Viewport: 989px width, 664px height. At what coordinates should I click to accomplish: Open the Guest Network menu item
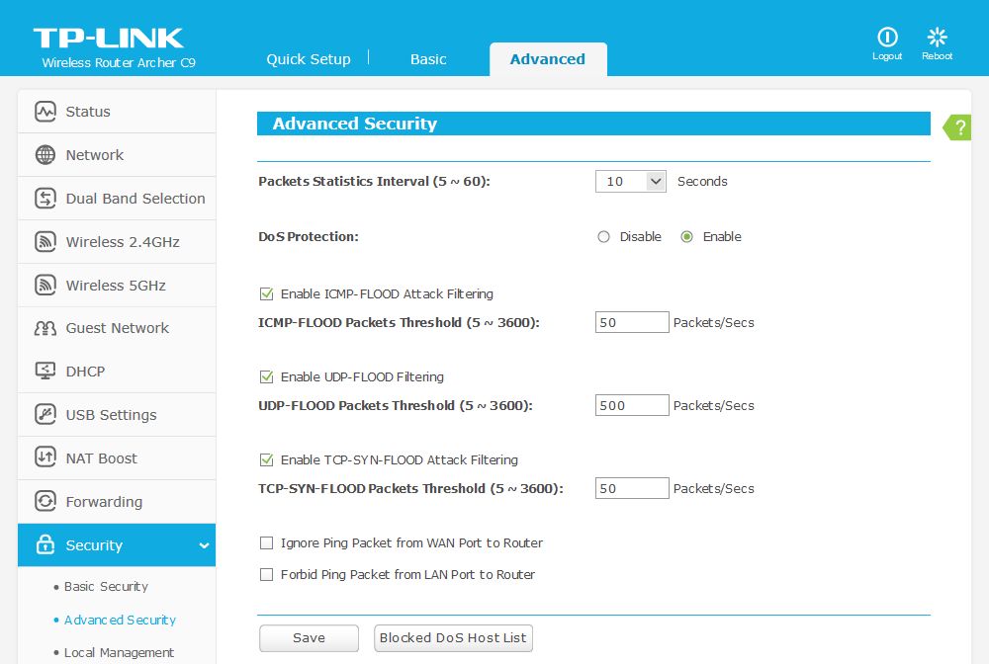117,328
